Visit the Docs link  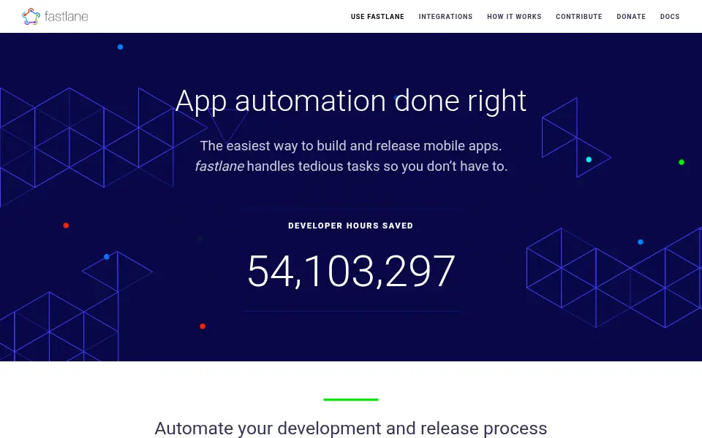(670, 17)
